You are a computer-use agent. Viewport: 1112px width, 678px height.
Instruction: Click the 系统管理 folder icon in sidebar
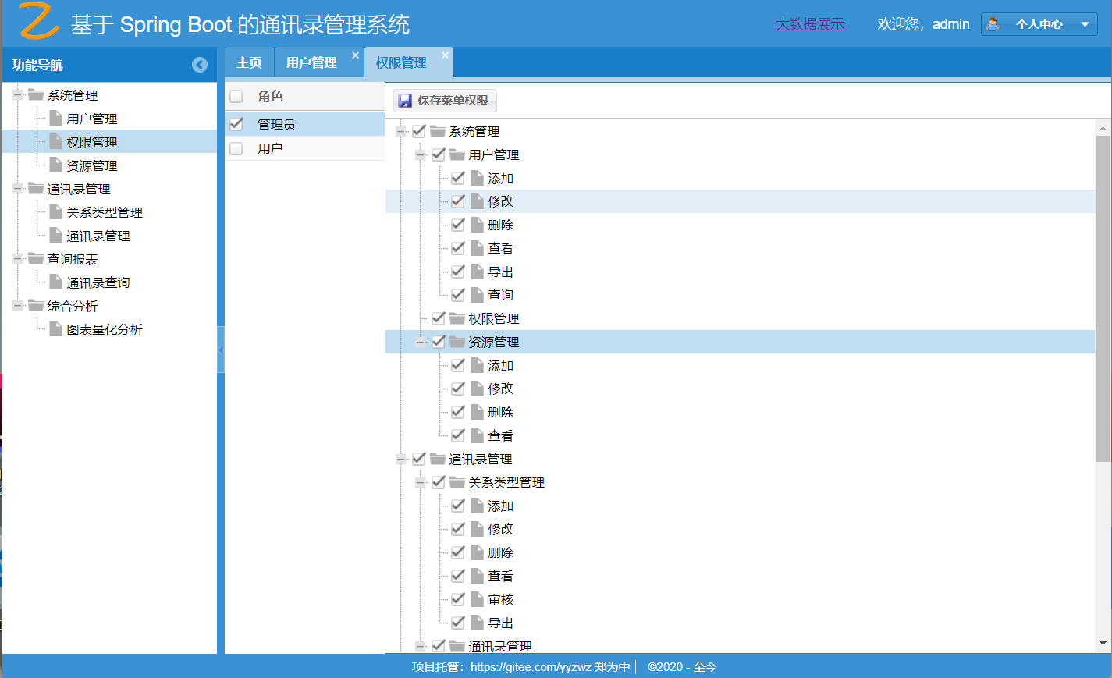pyautogui.click(x=36, y=94)
